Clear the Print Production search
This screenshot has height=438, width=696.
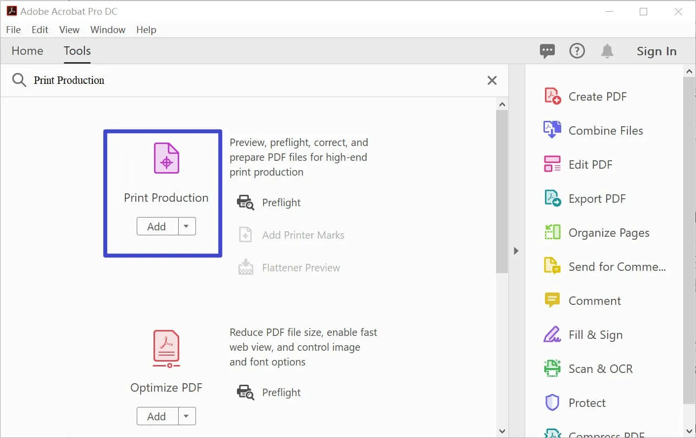492,80
